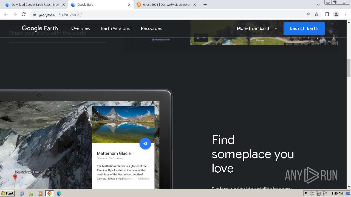Click the scrollbar up arrow
351x197 pixels.
pyautogui.click(x=349, y=22)
